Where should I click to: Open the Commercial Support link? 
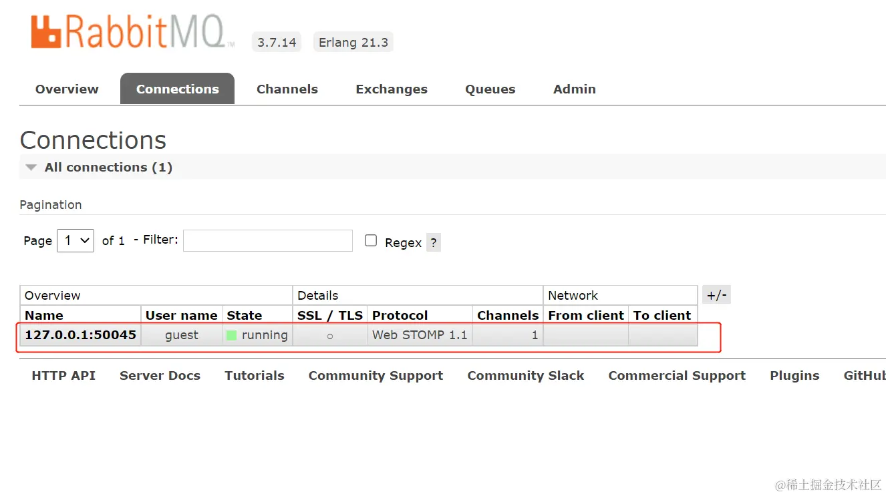[x=677, y=376]
